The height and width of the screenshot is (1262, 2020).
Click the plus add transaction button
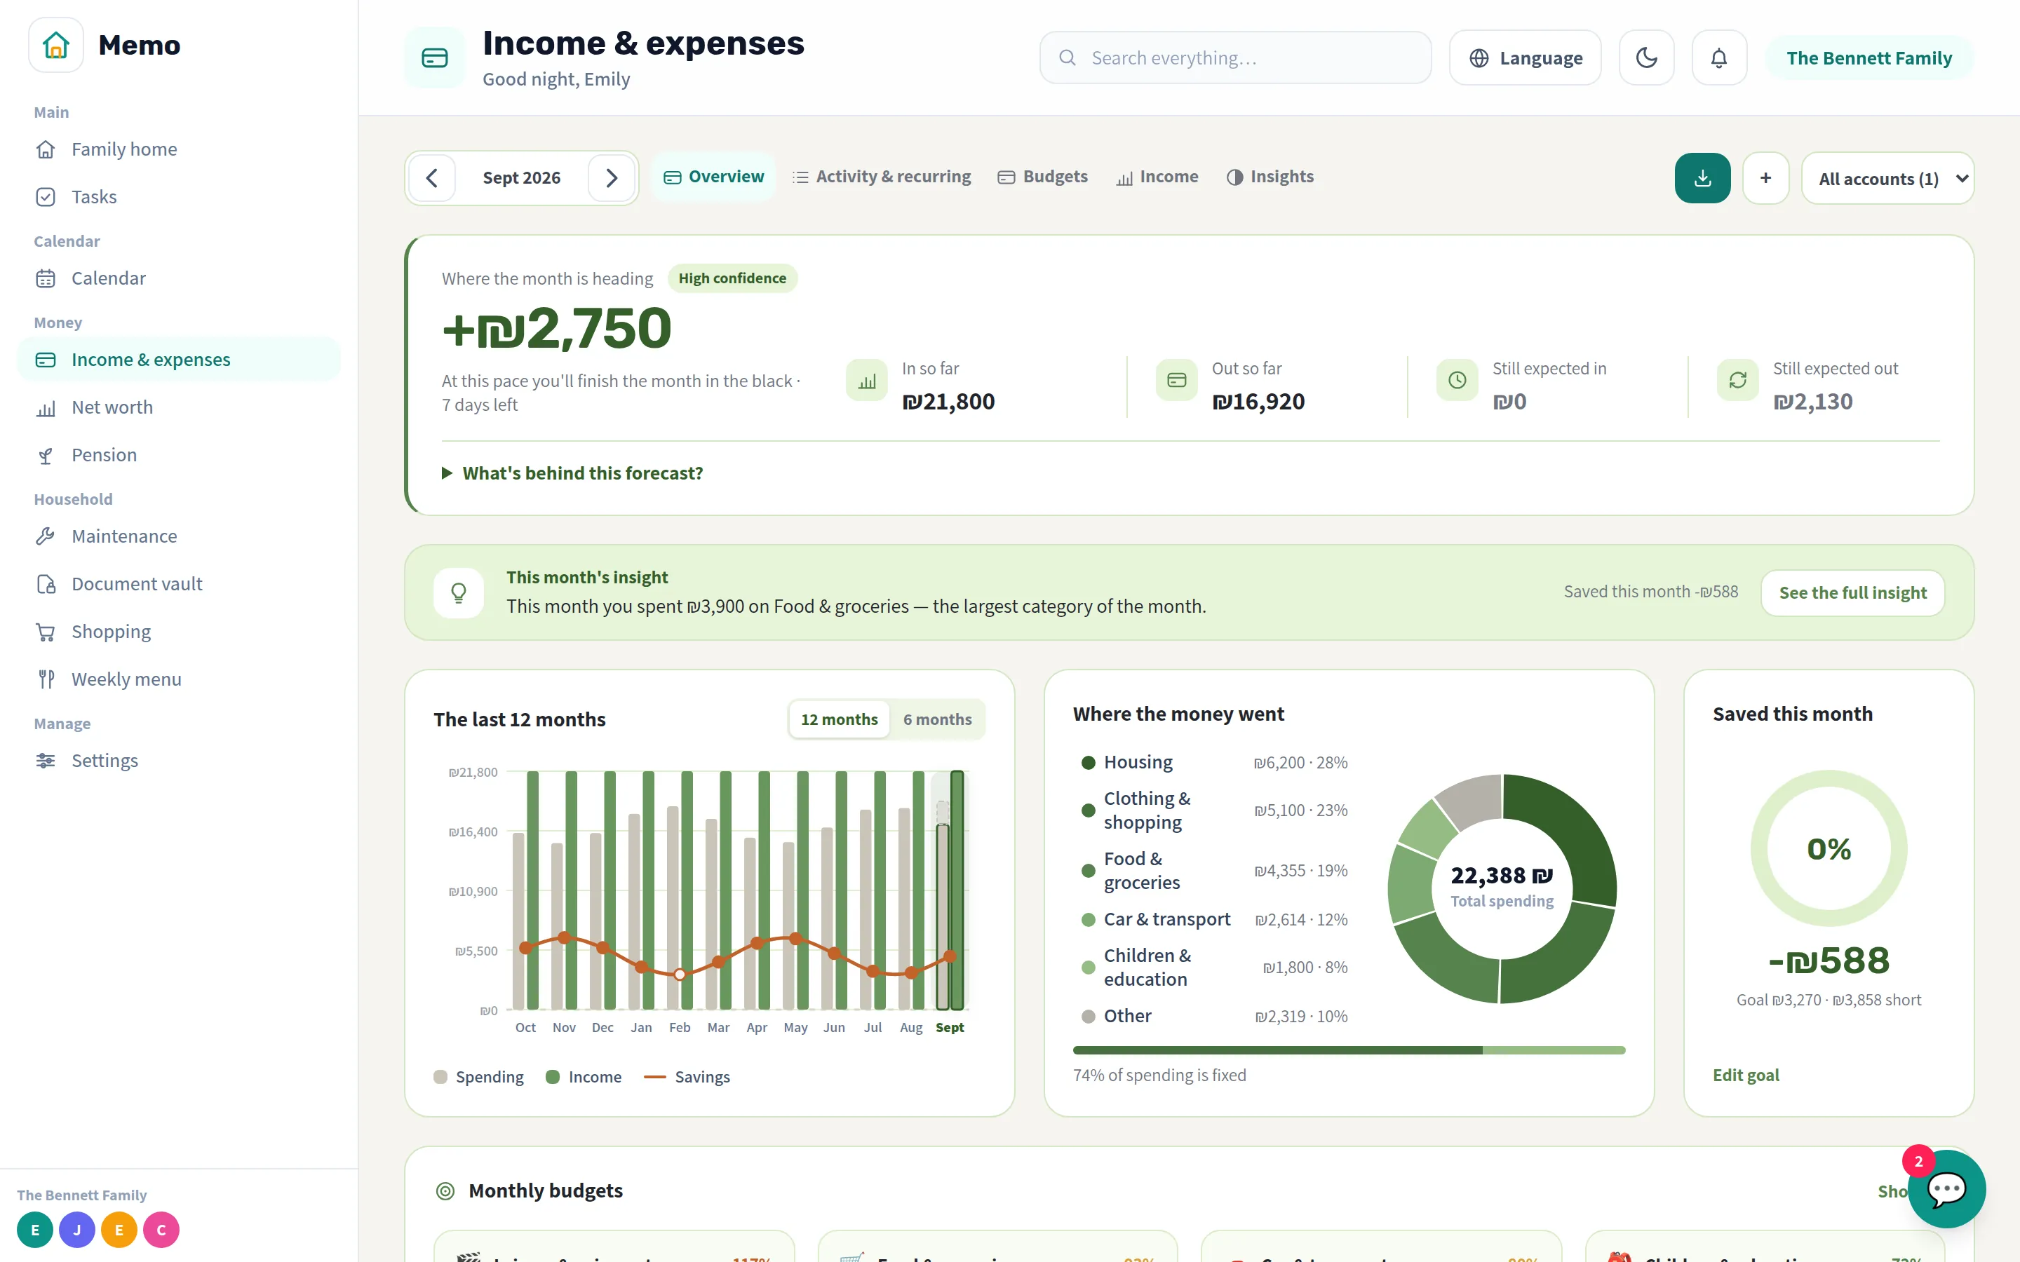pyautogui.click(x=1765, y=178)
